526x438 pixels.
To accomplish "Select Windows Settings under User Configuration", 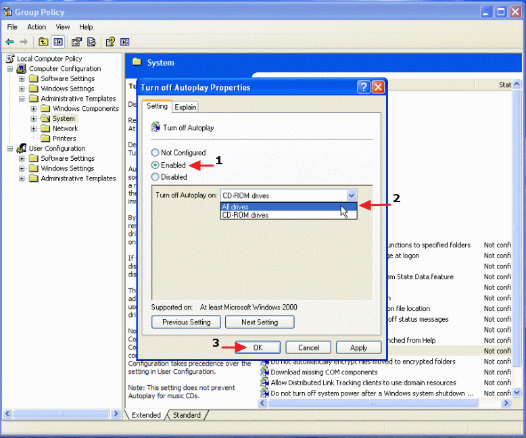I will point(68,168).
